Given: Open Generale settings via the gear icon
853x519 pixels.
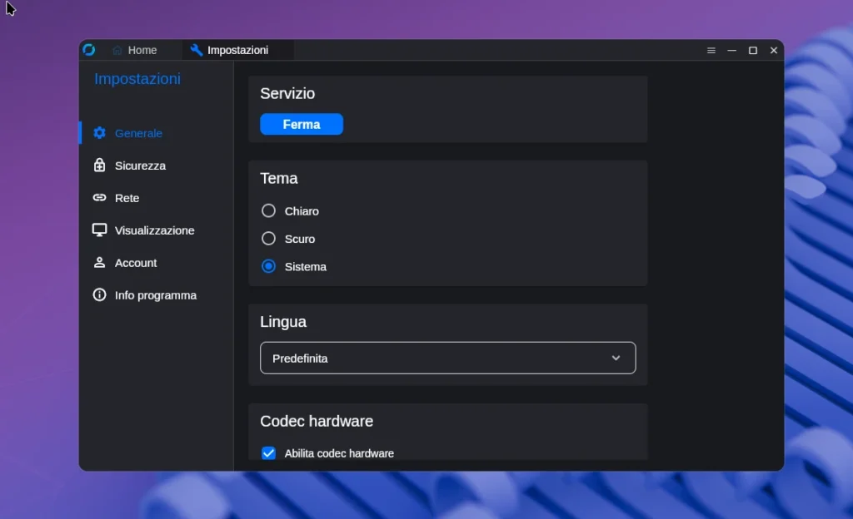Looking at the screenshot, I should coord(100,132).
